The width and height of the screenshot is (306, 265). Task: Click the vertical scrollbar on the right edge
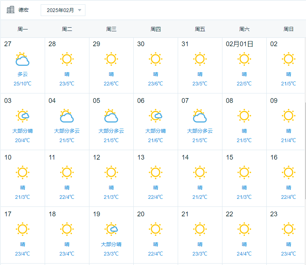point(305,150)
